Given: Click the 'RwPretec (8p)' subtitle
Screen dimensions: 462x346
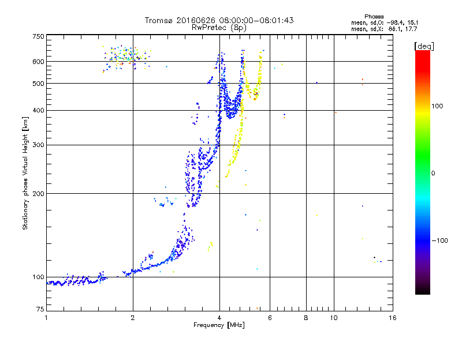Looking at the screenshot, I should pyautogui.click(x=219, y=28).
